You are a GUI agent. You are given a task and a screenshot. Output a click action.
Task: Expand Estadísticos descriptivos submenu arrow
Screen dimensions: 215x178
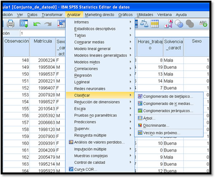coord(130,29)
